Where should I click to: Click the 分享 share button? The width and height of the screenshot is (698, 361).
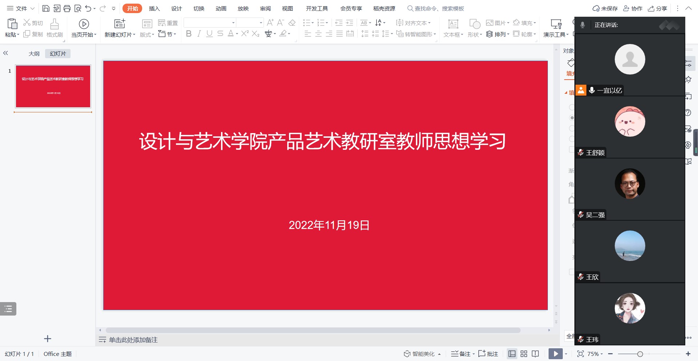(658, 8)
